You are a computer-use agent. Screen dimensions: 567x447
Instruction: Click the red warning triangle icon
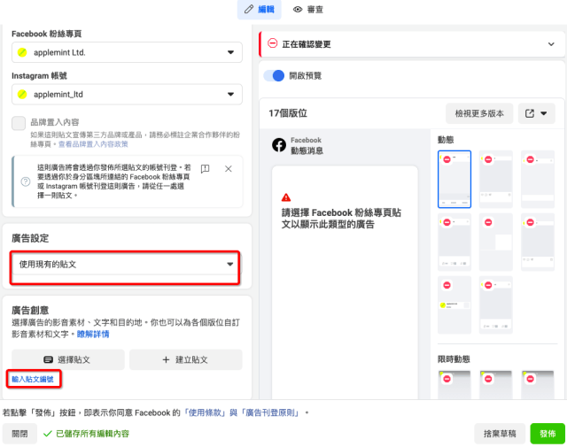pos(286,197)
